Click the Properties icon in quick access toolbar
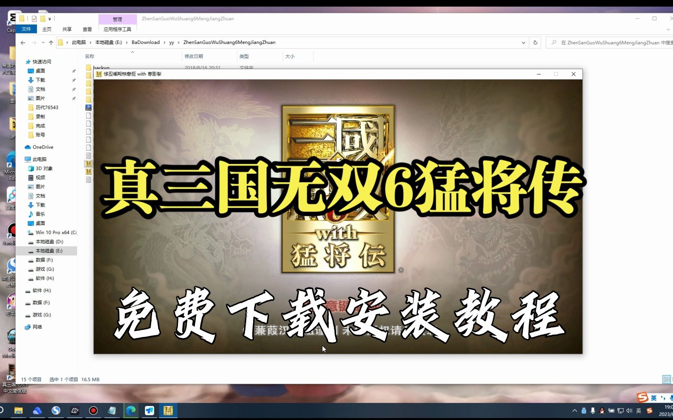The width and height of the screenshot is (673, 420). [x=34, y=19]
